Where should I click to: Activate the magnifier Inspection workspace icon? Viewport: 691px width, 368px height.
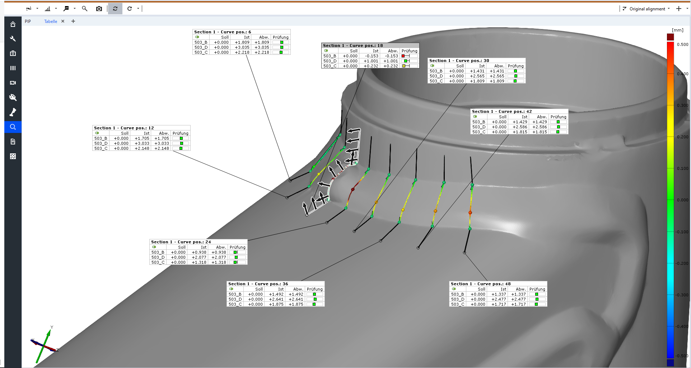[13, 126]
